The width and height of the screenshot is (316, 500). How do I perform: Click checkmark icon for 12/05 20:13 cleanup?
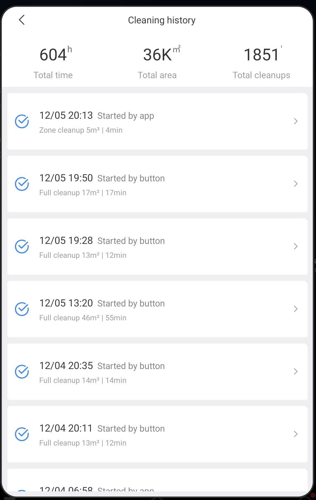coord(22,121)
